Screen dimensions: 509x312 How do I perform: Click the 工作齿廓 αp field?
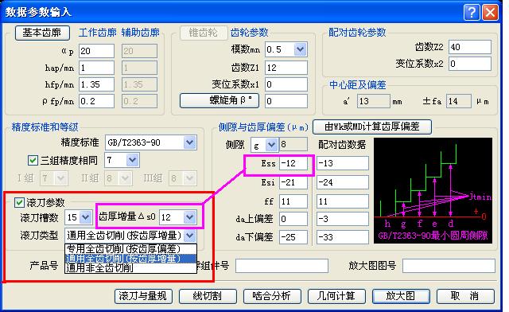click(x=96, y=51)
